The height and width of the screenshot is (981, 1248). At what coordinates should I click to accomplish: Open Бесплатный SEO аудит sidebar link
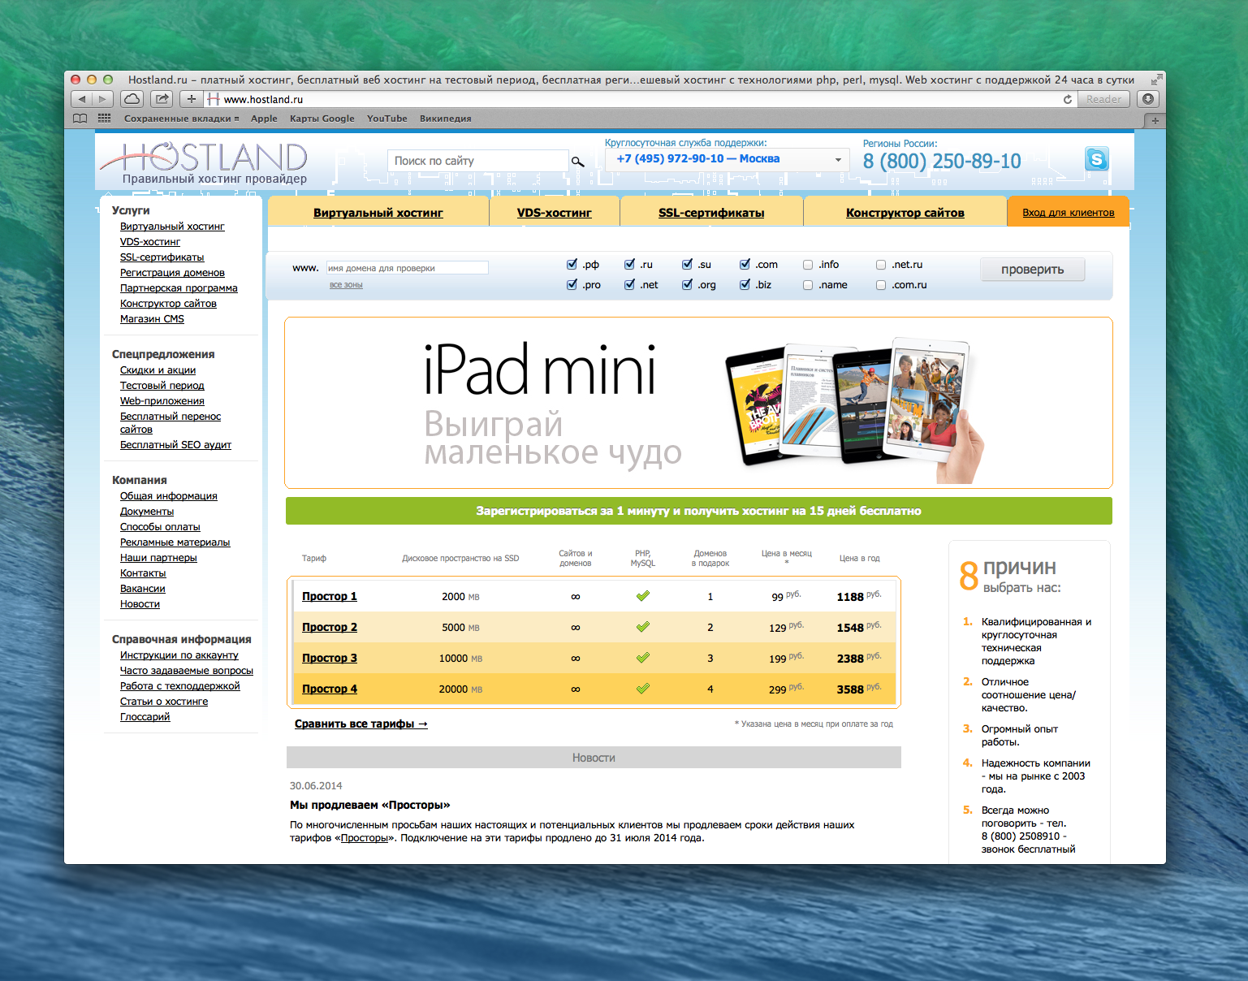(x=175, y=445)
